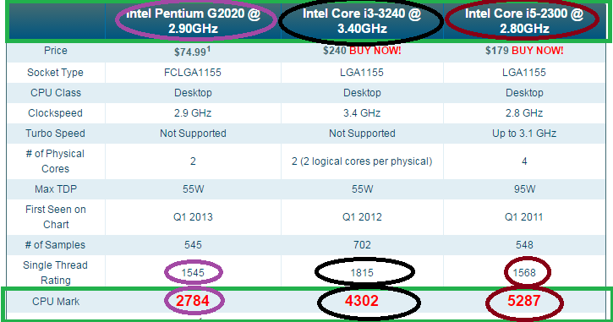
Task: Select the CPU Mark value 2784
Action: coord(193,301)
